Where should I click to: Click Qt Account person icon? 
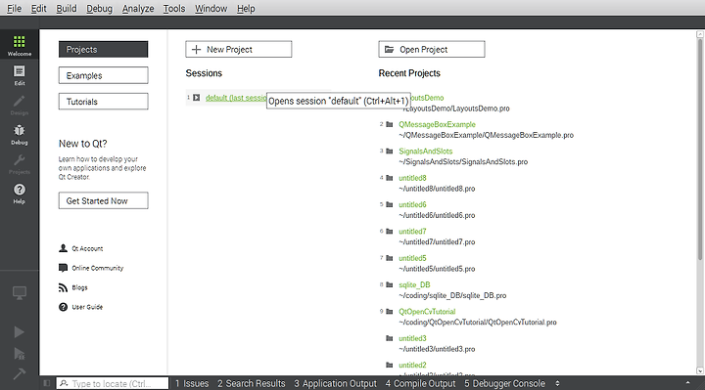pyautogui.click(x=63, y=248)
